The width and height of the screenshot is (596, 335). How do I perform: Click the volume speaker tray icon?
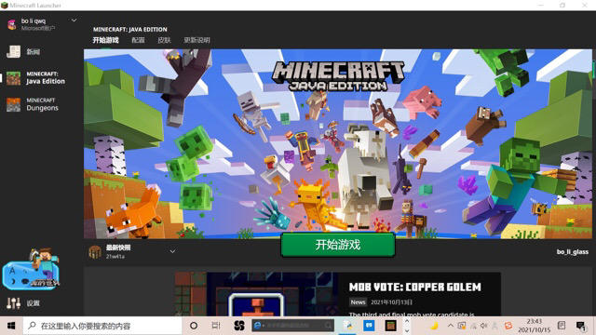click(484, 326)
